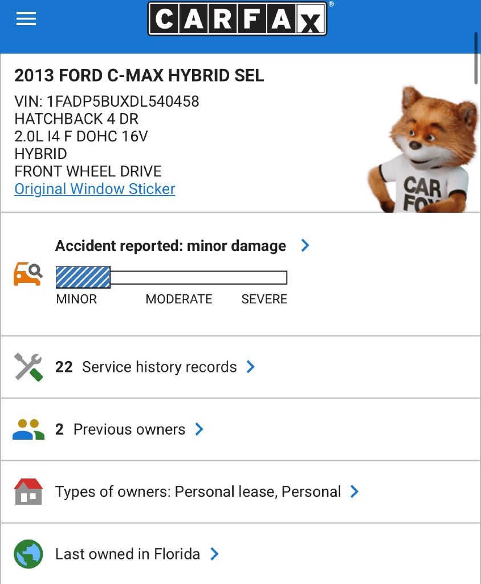Open 2 Previous owners row

click(121, 429)
